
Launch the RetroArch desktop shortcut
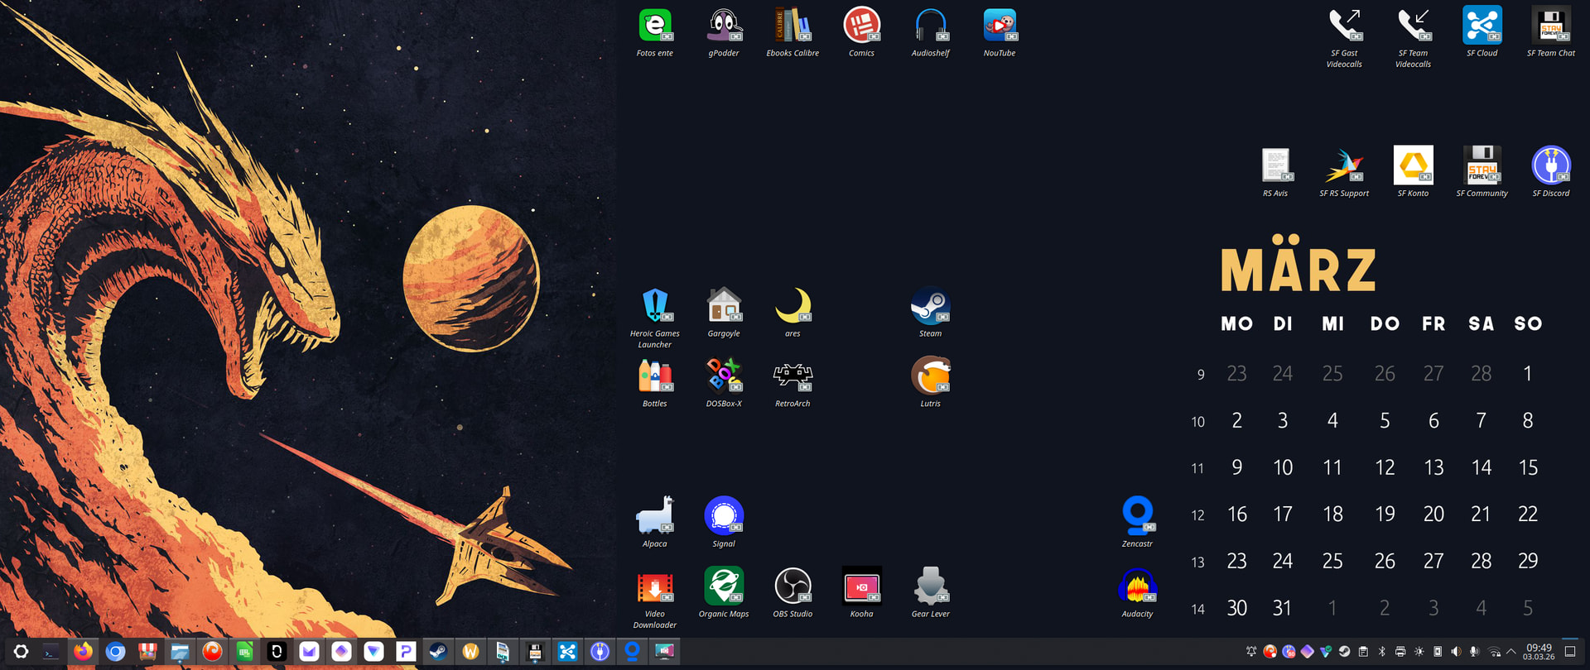(793, 377)
